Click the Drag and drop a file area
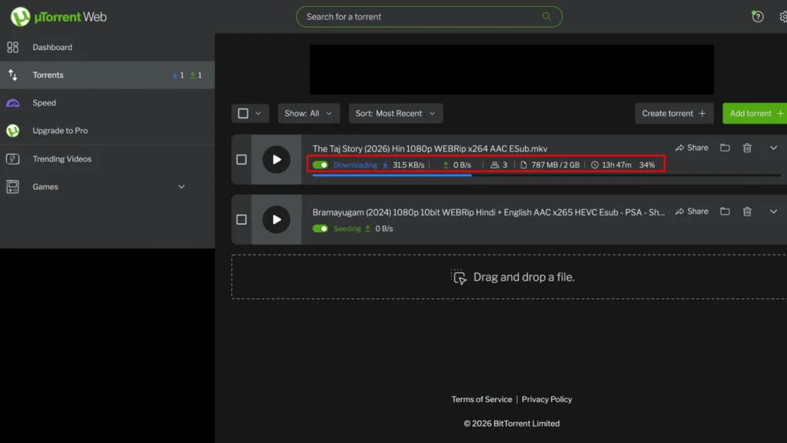The width and height of the screenshot is (787, 443). [509, 277]
